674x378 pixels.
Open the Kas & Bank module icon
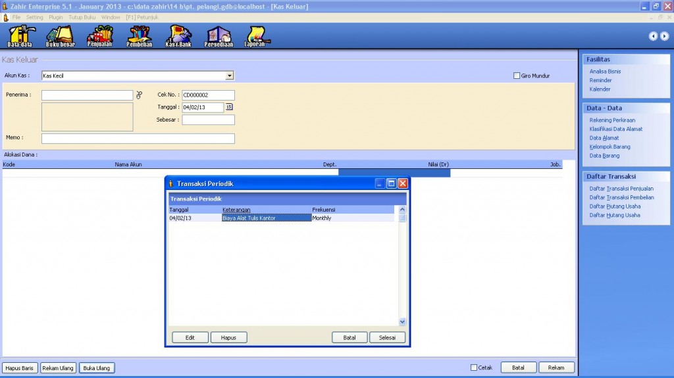coord(178,36)
